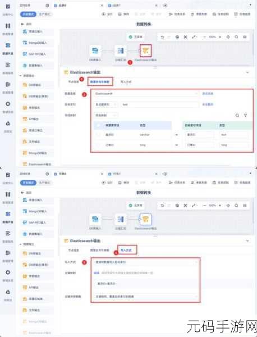Switch to development mode pill in upper screenshot
Screen dimensions: 257x337
click(x=28, y=14)
